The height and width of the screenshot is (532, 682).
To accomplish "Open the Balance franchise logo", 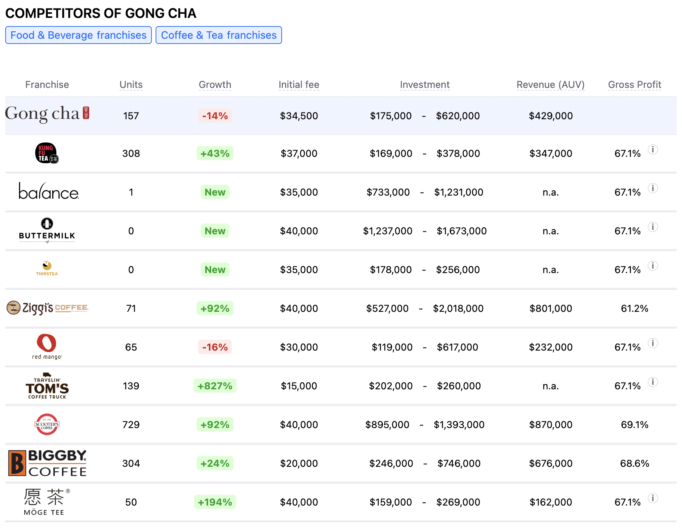I will [49, 191].
